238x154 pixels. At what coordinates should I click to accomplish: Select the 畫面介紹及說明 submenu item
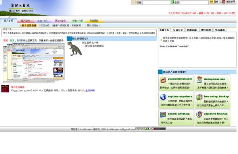(x=61, y=26)
